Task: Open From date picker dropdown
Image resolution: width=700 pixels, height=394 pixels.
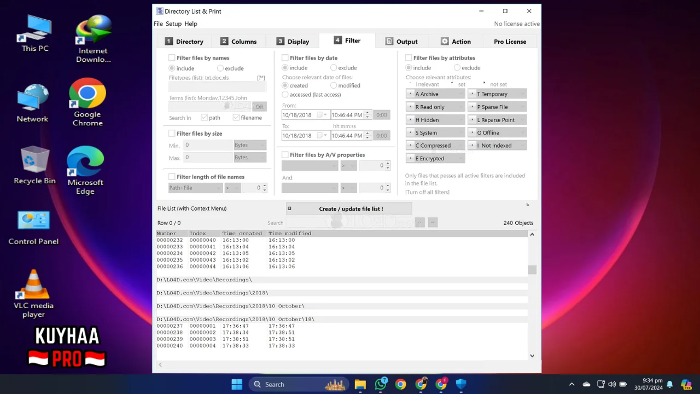Action: (325, 115)
